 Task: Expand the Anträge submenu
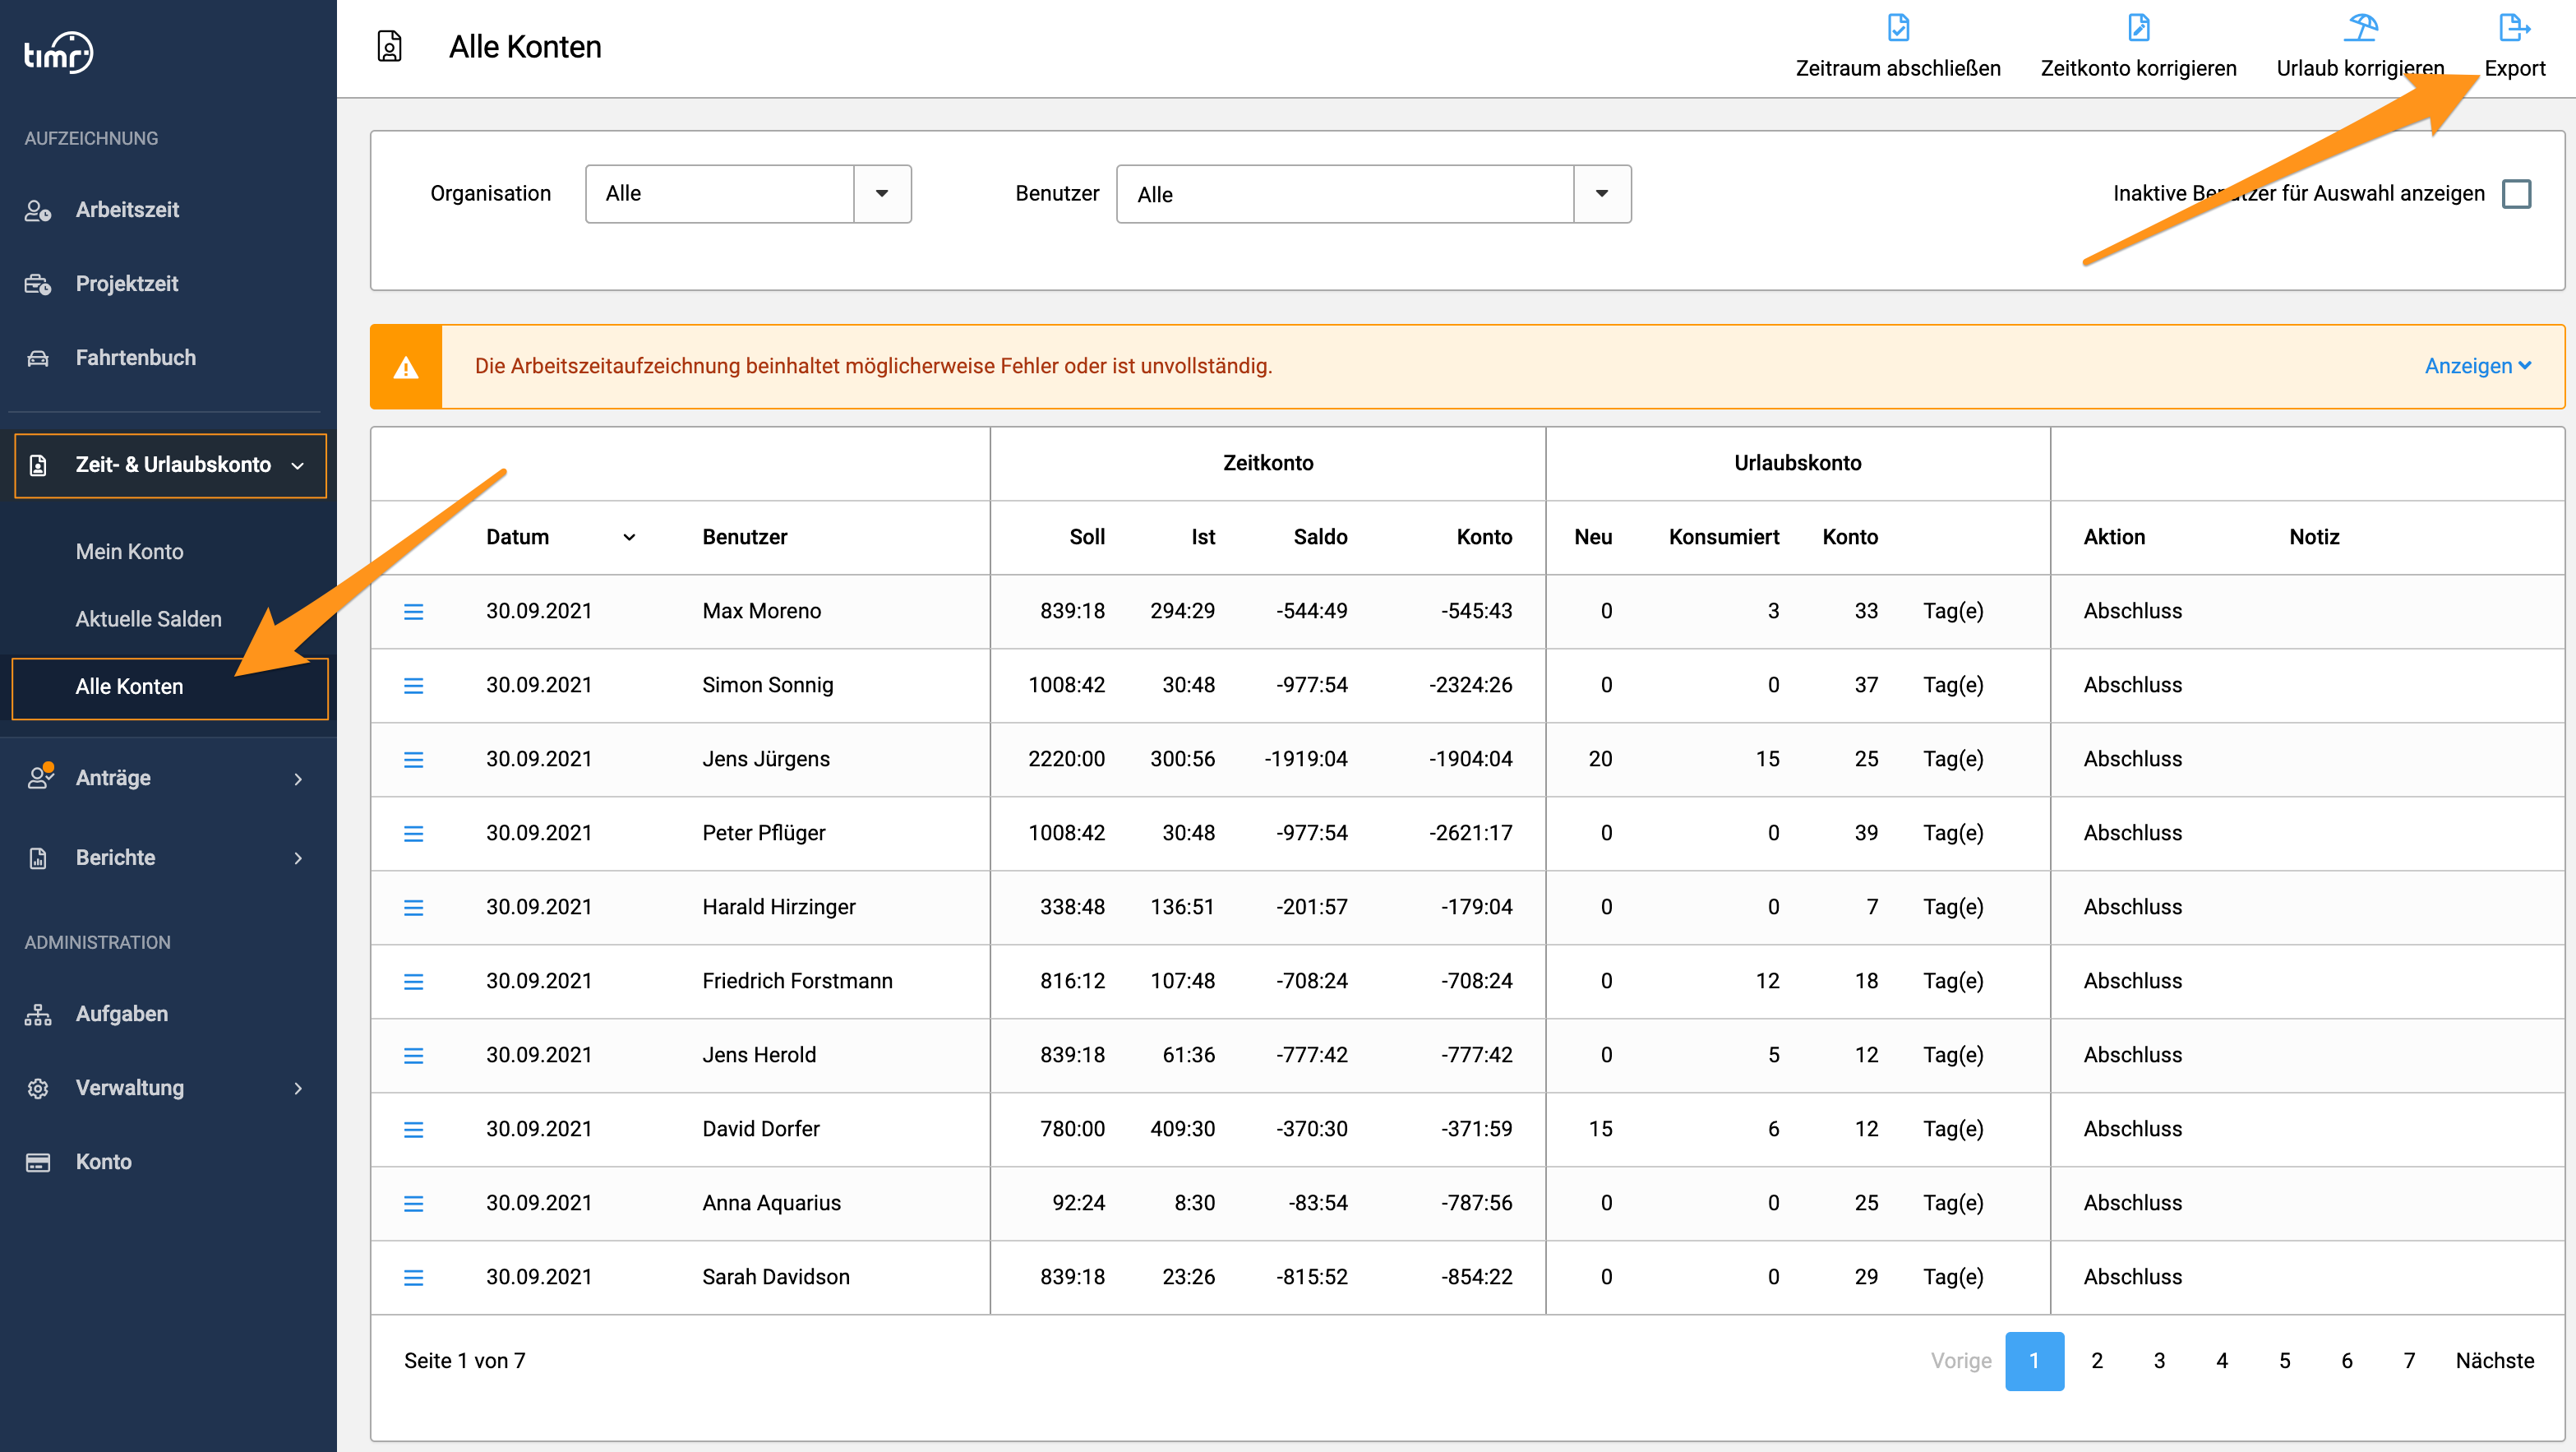(298, 778)
